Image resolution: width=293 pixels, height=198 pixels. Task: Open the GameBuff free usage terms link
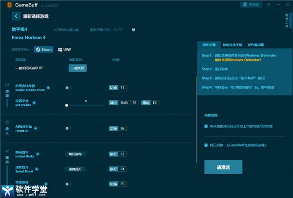click(x=246, y=145)
